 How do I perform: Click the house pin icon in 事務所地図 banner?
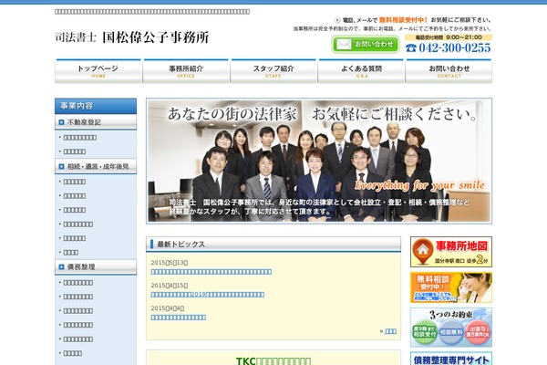pyautogui.click(x=422, y=251)
